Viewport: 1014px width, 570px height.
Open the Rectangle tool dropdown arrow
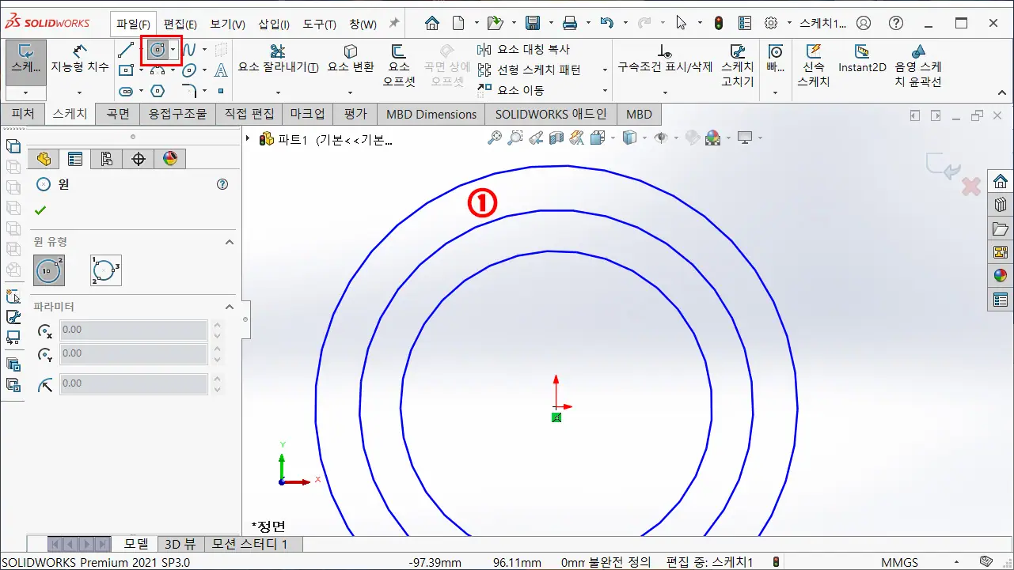point(141,70)
